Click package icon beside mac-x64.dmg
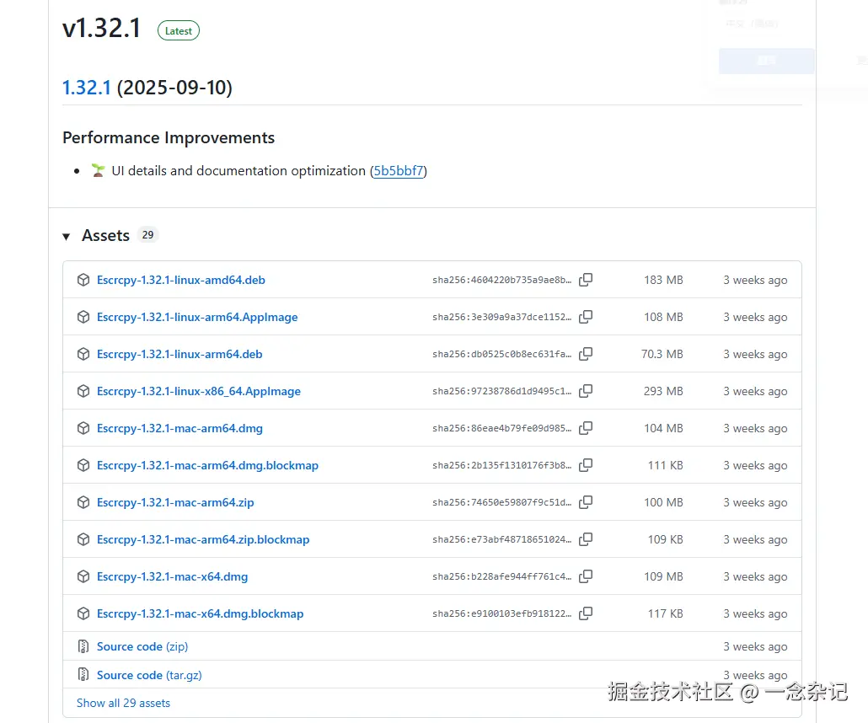 [x=83, y=576]
